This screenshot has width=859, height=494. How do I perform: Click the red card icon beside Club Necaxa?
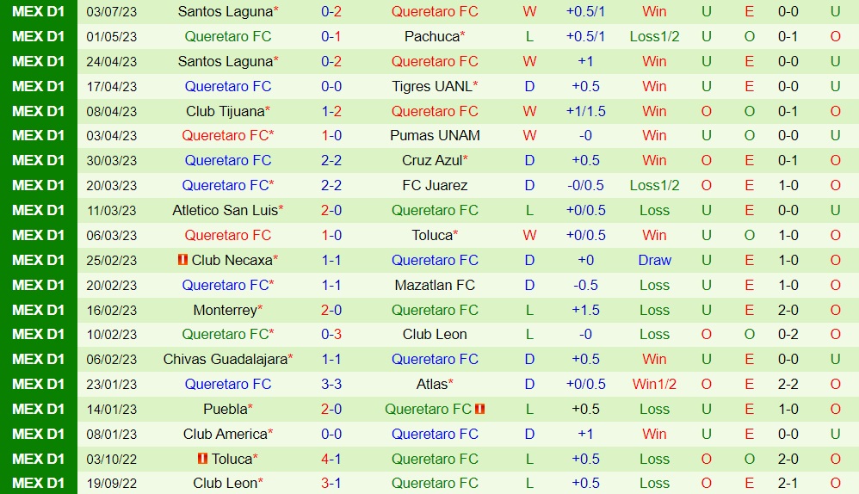click(x=182, y=260)
